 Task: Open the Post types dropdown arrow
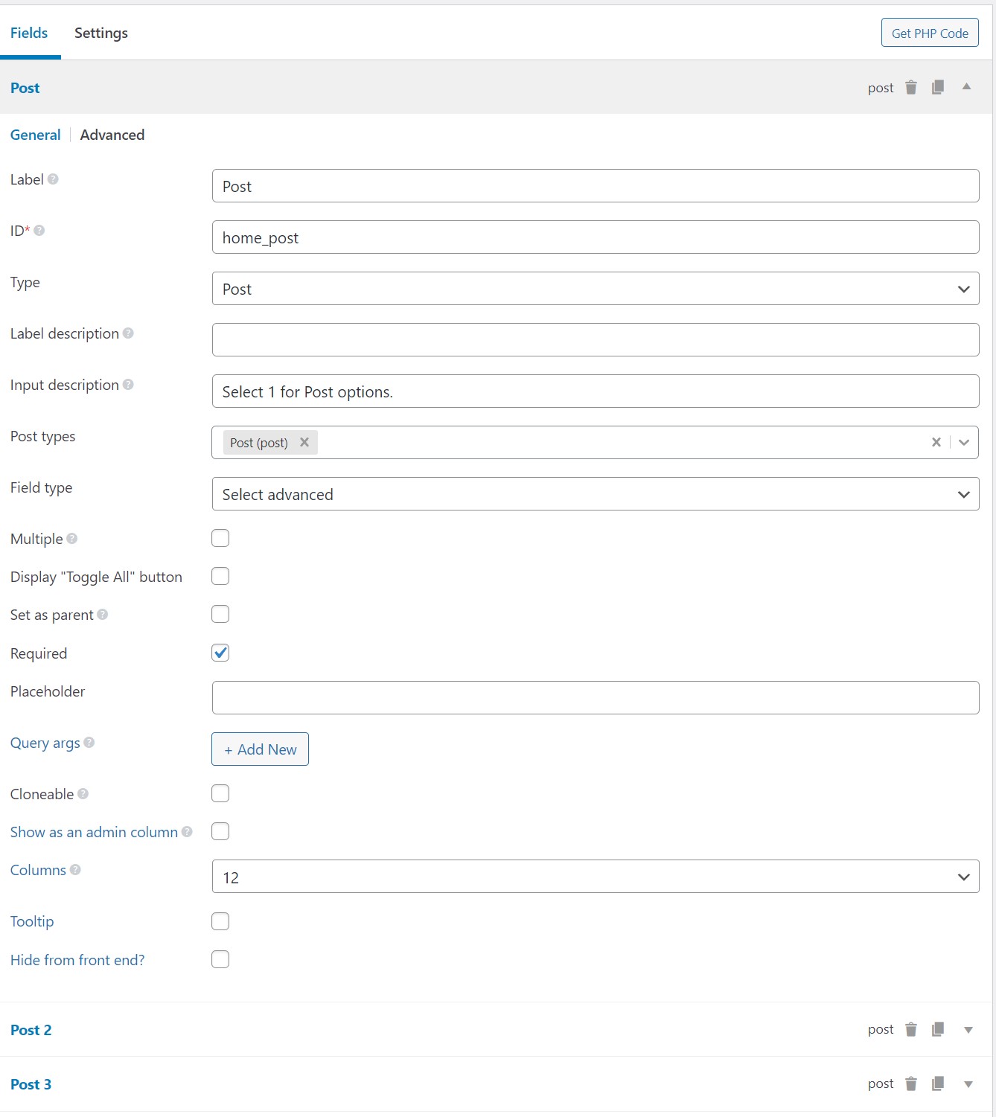[964, 442]
